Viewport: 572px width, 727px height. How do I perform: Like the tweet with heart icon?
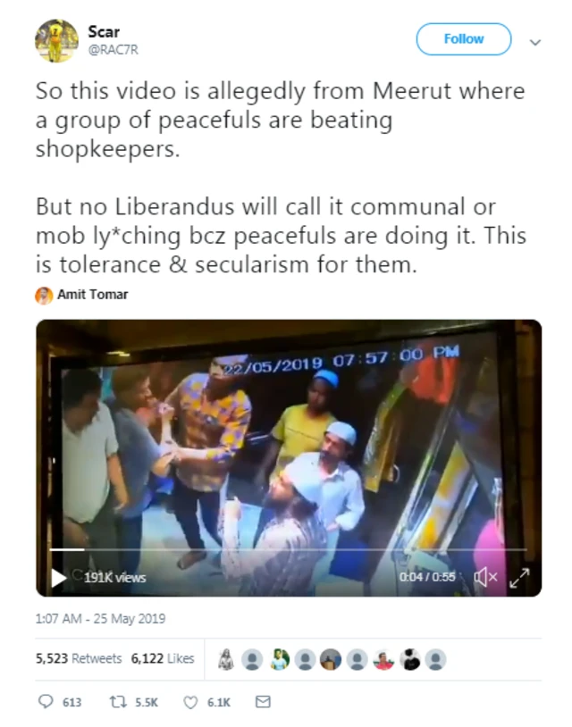[190, 702]
